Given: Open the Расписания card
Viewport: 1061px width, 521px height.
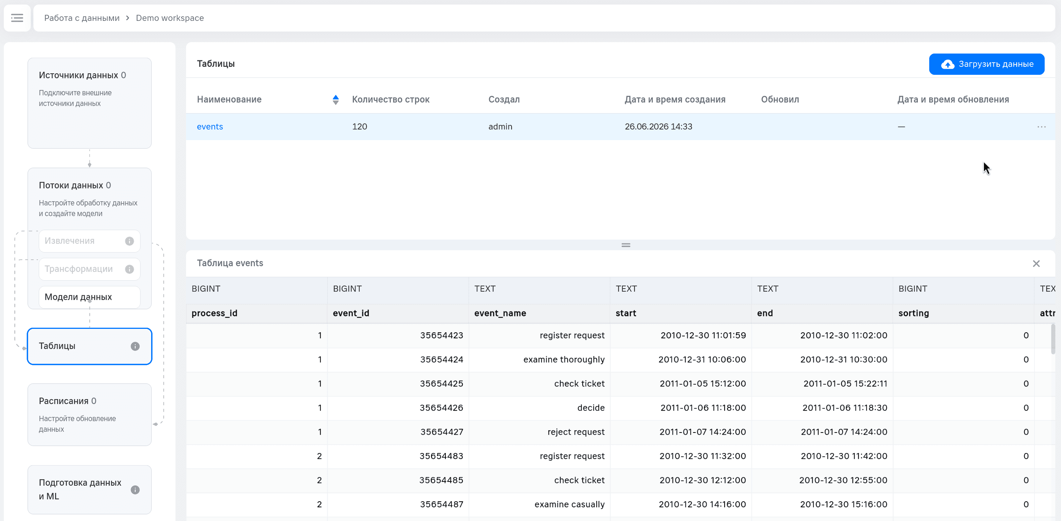Looking at the screenshot, I should [89, 414].
